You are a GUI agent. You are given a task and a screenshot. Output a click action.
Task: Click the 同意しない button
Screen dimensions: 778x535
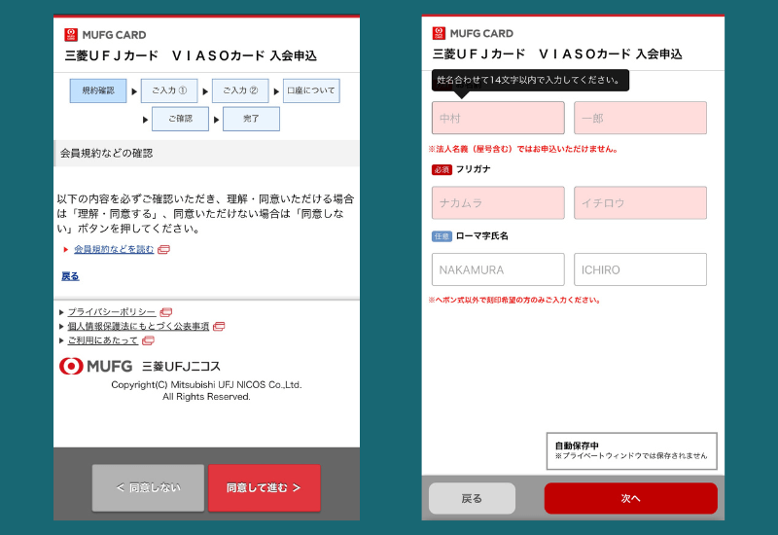click(x=148, y=488)
